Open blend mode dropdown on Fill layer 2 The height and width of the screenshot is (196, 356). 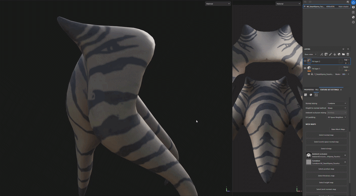point(346,60)
